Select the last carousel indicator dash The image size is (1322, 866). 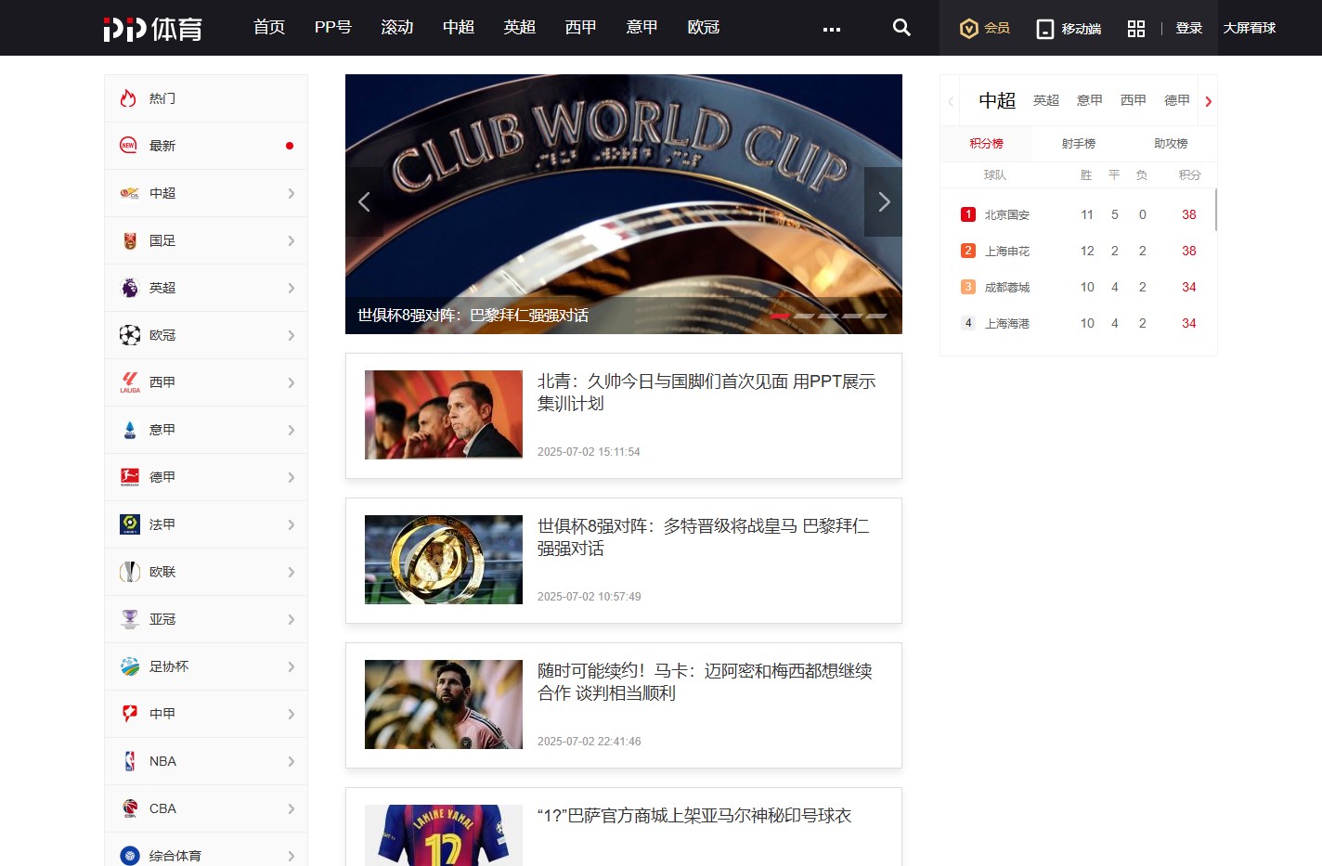tap(876, 317)
